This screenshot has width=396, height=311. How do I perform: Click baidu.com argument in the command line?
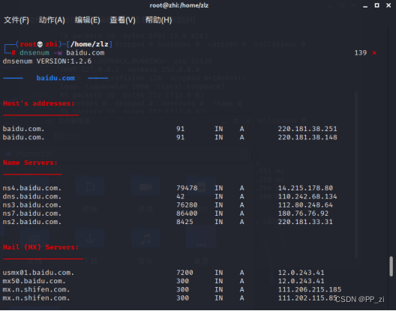coord(85,52)
